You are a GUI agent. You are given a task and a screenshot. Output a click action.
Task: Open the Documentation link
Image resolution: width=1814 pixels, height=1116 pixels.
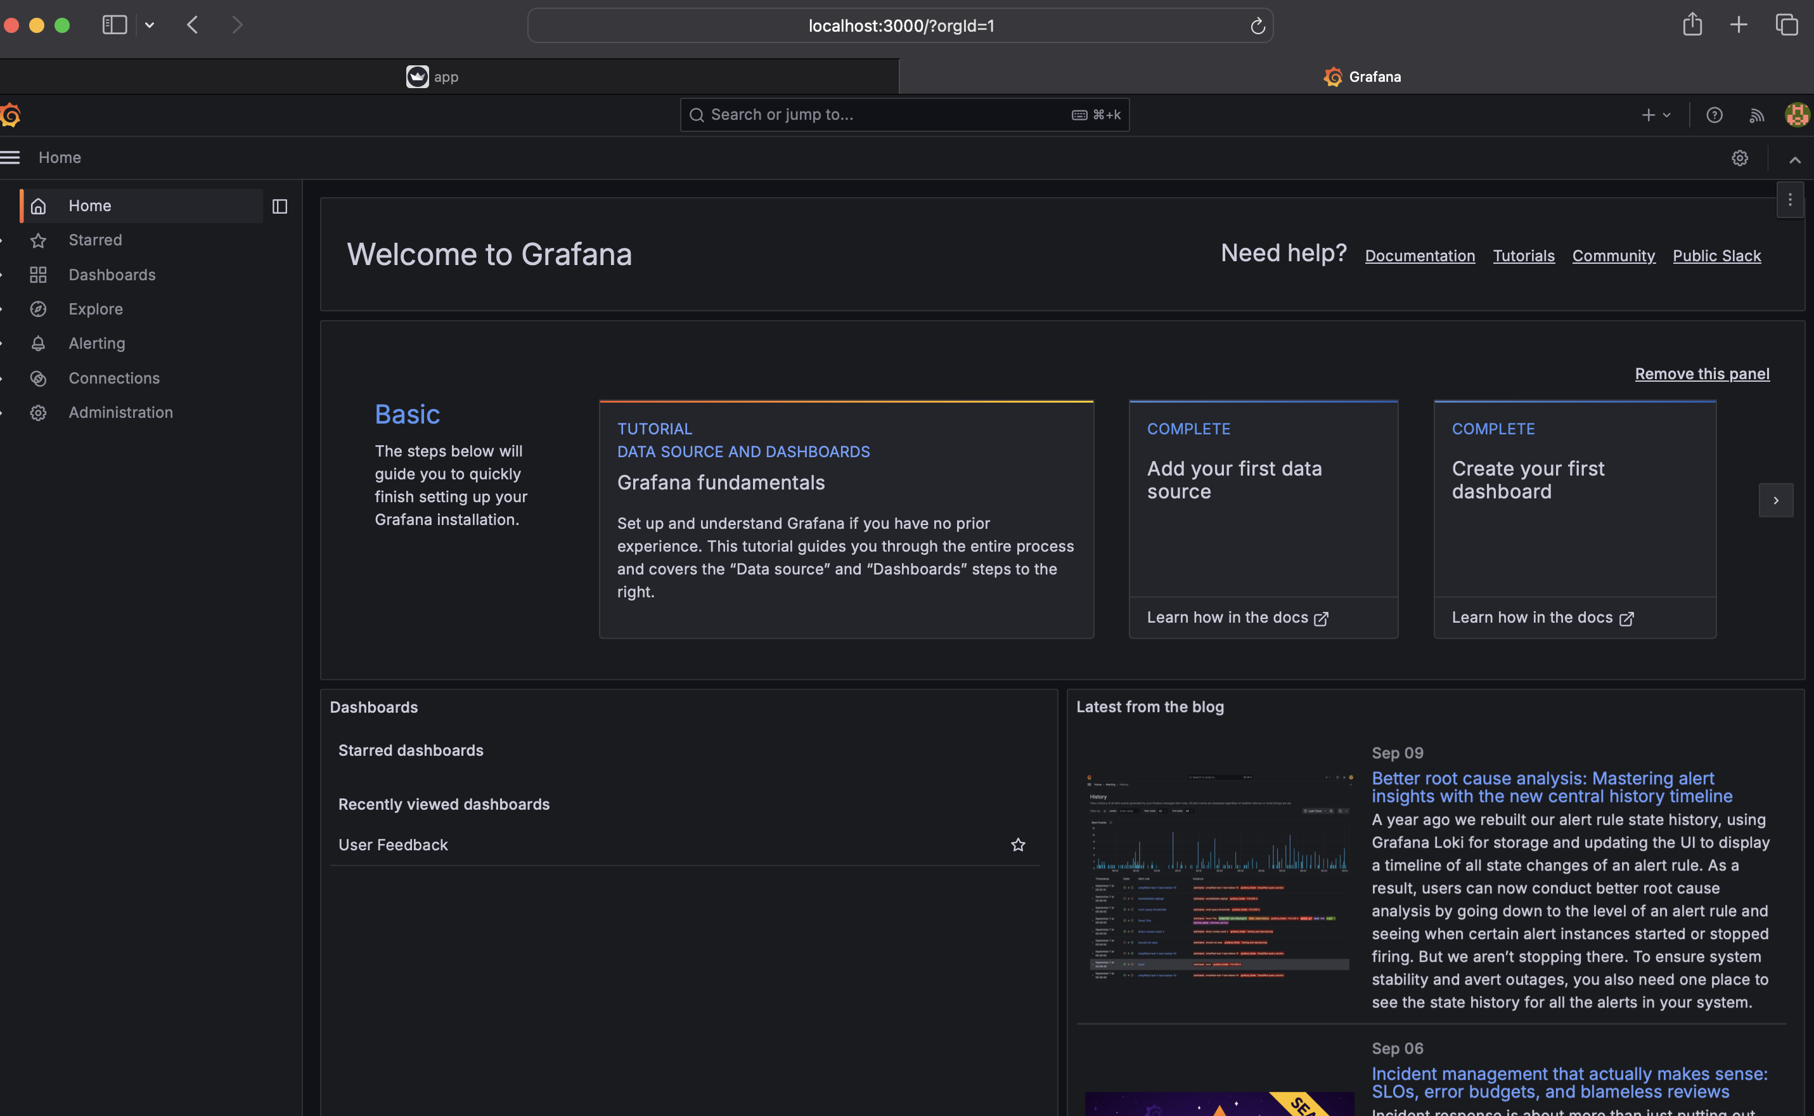(x=1419, y=256)
